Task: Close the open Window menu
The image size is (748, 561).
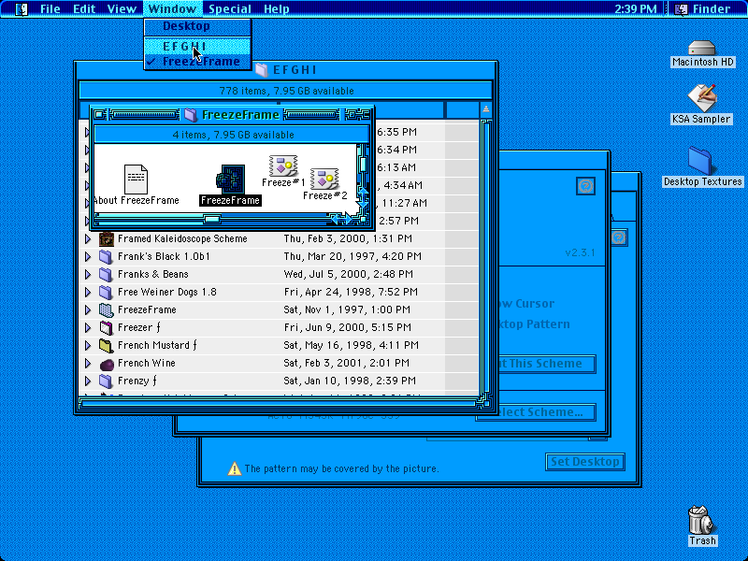Action: click(x=172, y=8)
